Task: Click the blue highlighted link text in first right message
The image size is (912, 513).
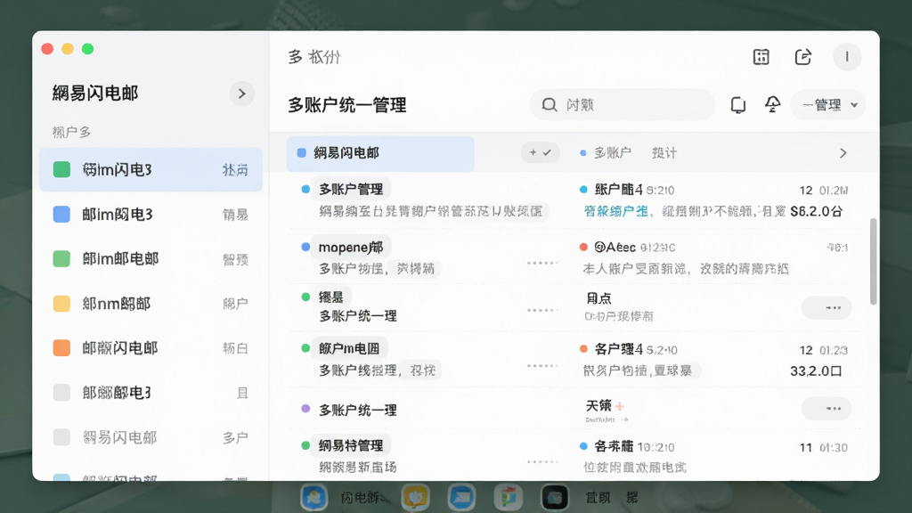Action: 615,211
